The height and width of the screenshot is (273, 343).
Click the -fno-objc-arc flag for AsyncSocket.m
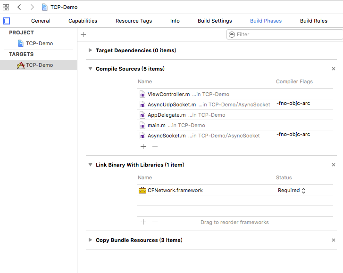click(293, 134)
